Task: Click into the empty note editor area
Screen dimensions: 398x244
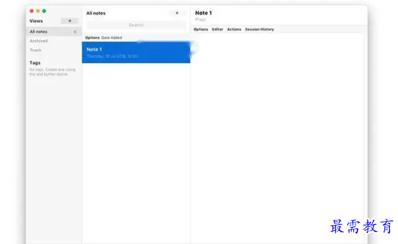Action: pyautogui.click(x=277, y=137)
